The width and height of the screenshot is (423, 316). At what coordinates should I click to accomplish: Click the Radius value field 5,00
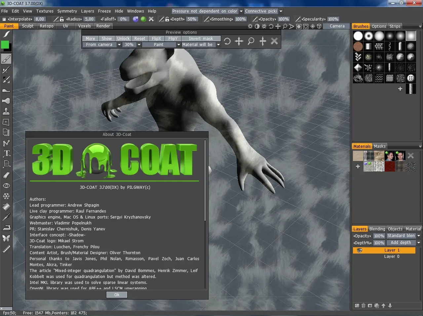89,19
